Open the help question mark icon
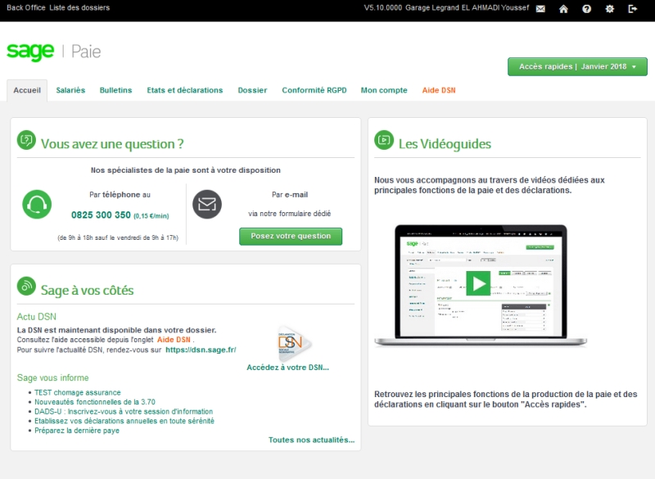The image size is (655, 479). pos(586,8)
